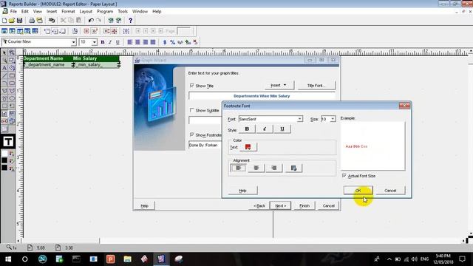Open the Format menu

68,11
